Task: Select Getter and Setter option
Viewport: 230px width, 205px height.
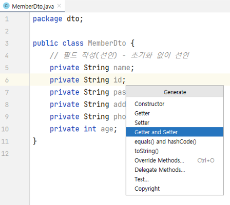Action: click(x=175, y=132)
